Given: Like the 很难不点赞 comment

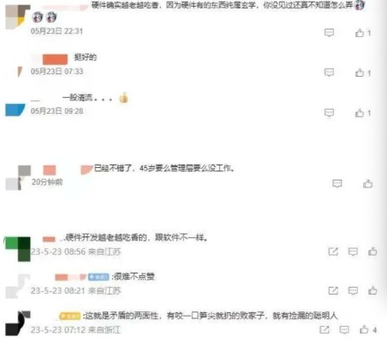Looking at the screenshot, I should point(373,290).
